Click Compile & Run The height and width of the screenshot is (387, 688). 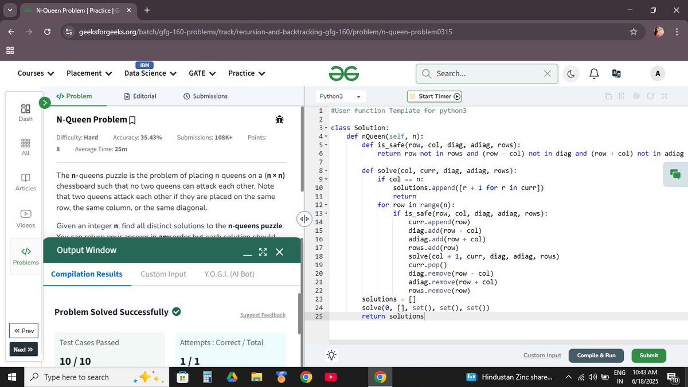pyautogui.click(x=596, y=355)
